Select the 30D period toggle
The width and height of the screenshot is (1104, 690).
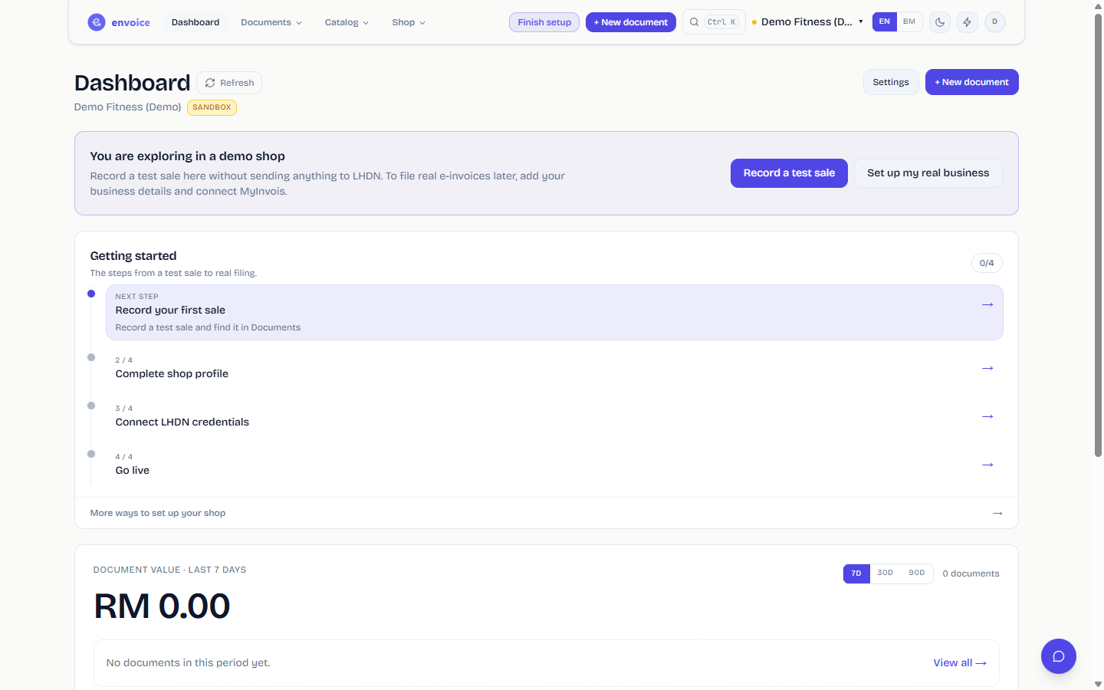click(x=886, y=573)
